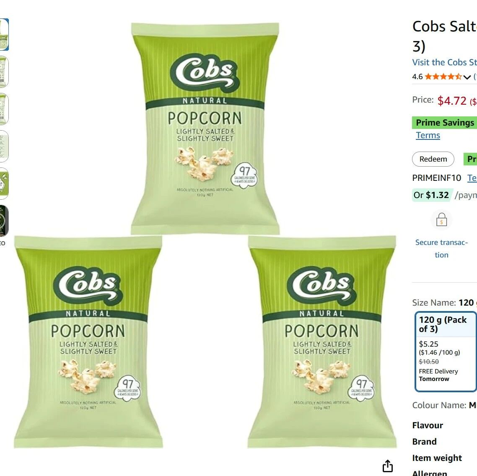Image resolution: width=477 pixels, height=476 pixels.
Task: Select the 120 g (Pack of 3) size option
Action: [x=446, y=352]
